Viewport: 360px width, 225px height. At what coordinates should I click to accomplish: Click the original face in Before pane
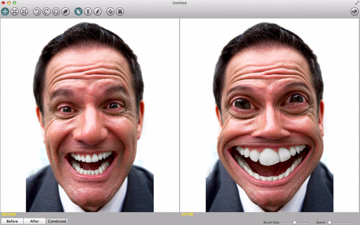coord(90,117)
